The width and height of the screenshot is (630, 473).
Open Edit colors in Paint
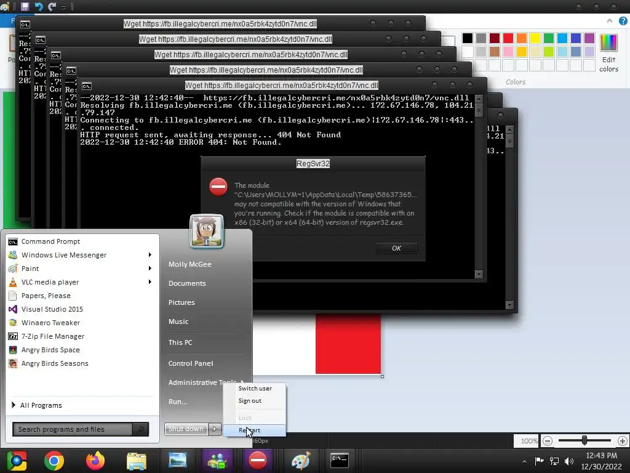(x=608, y=53)
